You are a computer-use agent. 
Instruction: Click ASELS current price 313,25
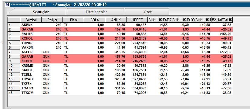[120, 52]
